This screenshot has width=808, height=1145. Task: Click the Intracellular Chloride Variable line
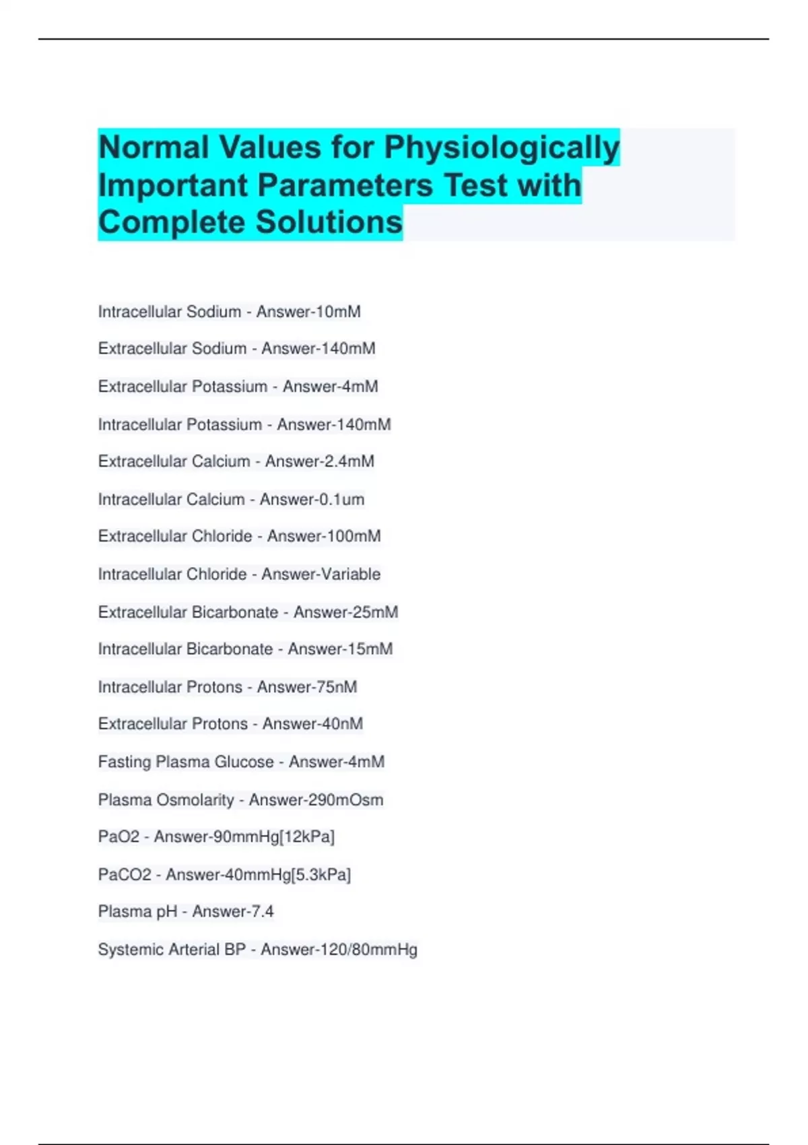pyautogui.click(x=239, y=574)
